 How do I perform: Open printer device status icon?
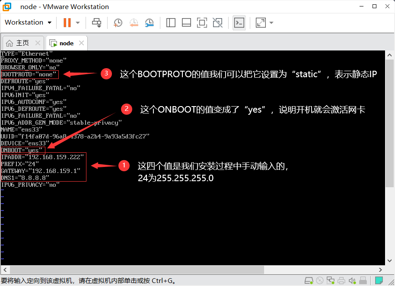click(341, 280)
